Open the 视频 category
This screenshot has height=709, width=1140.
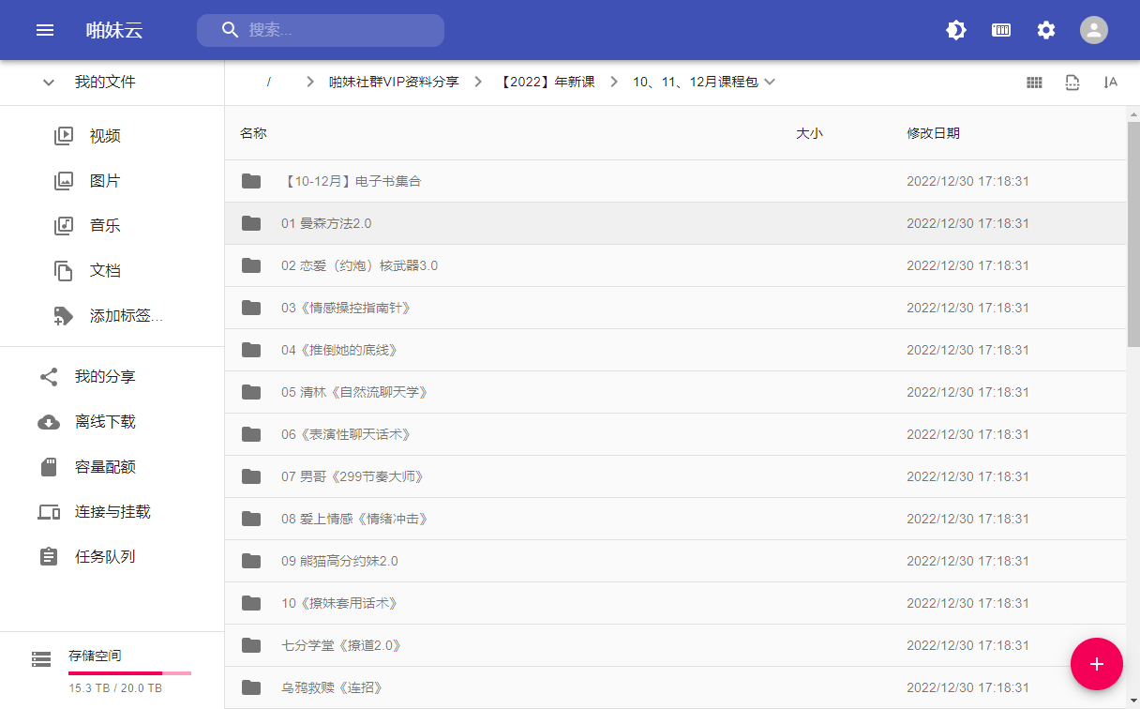point(105,136)
